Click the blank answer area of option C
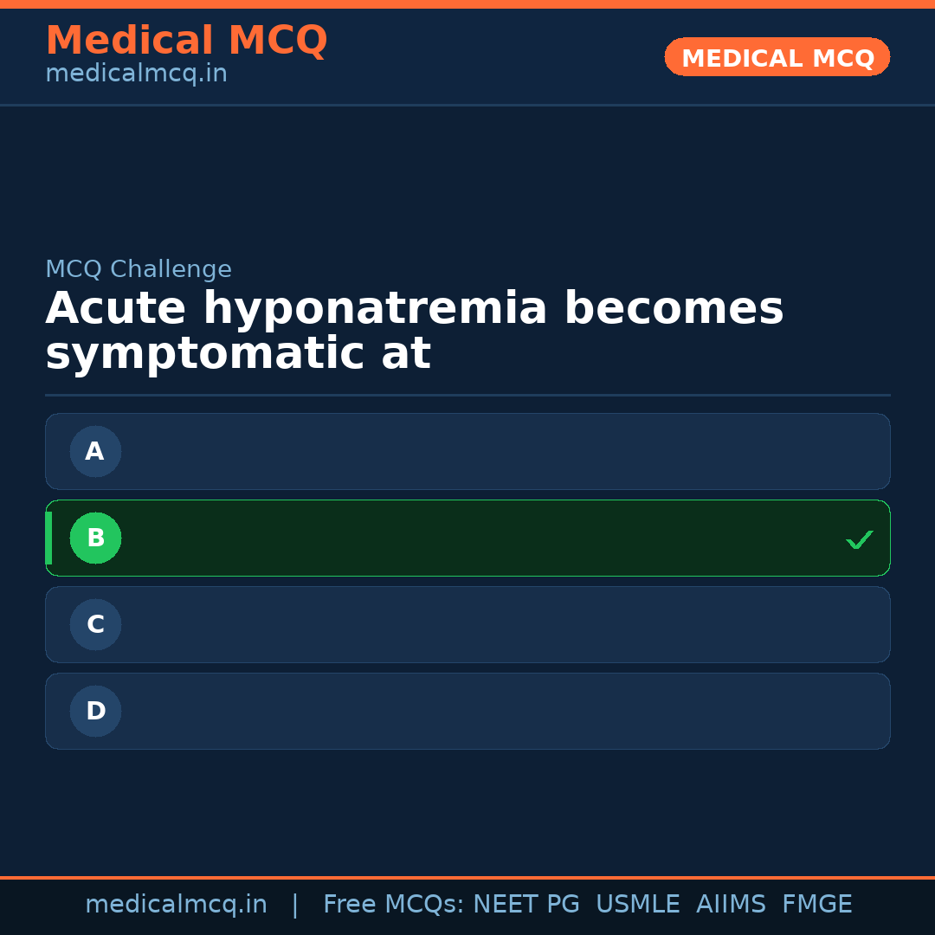The height and width of the screenshot is (935, 935). pos(502,624)
